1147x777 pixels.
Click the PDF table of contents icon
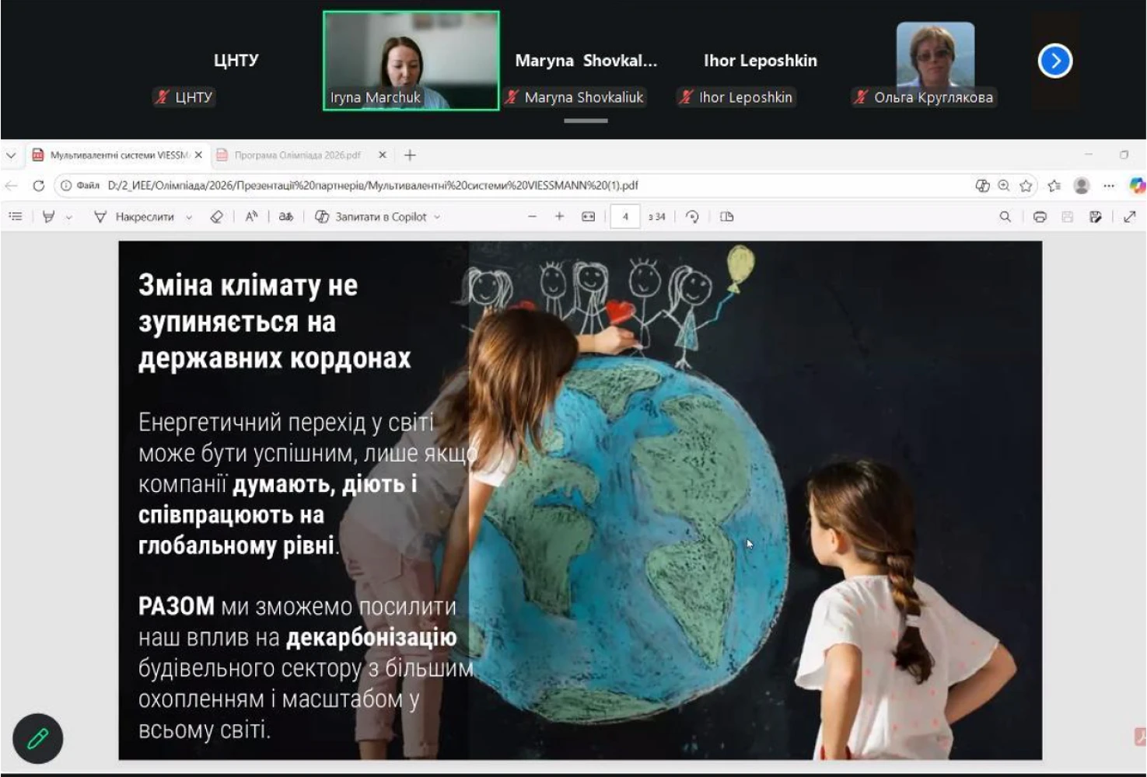(x=15, y=217)
